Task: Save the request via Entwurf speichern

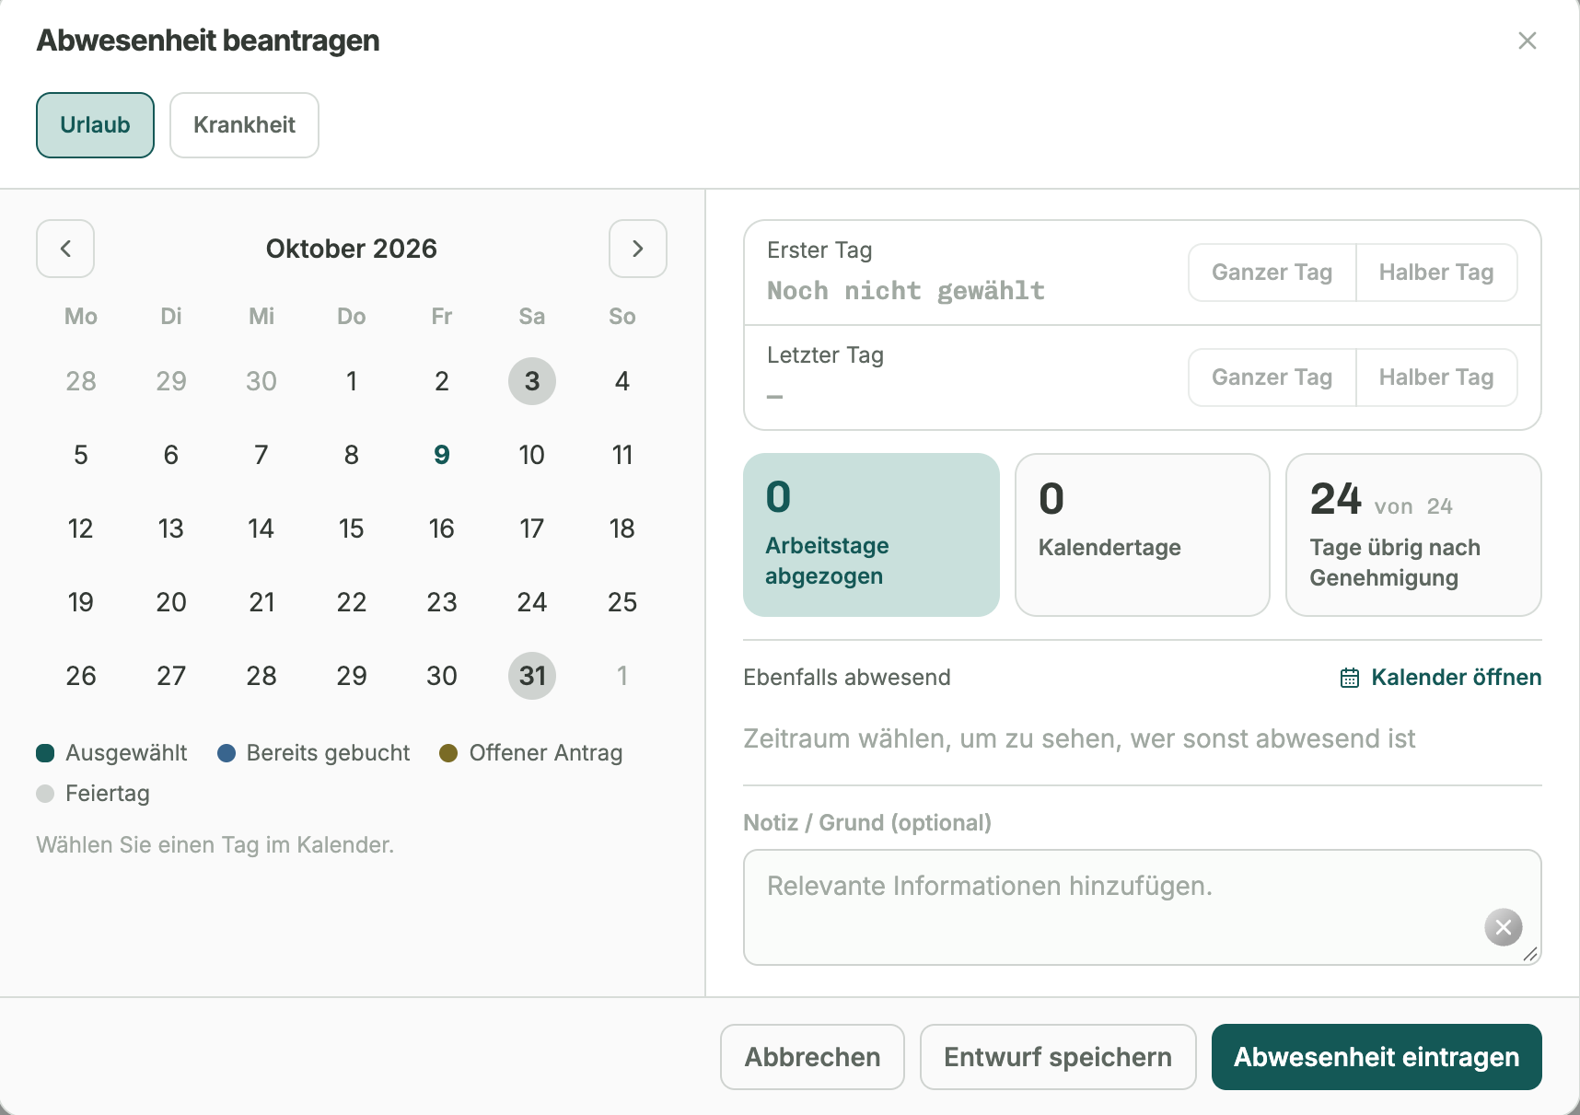Action: point(1059,1057)
